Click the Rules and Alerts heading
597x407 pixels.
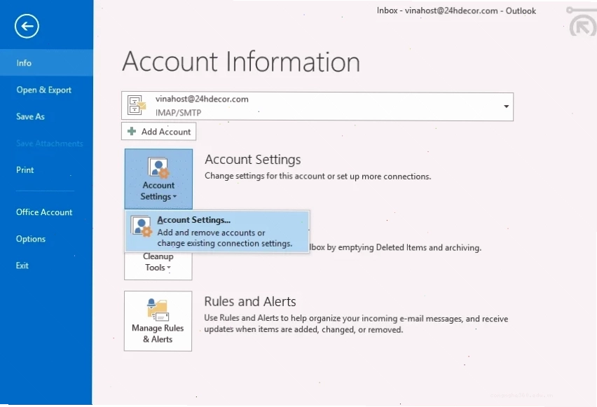[x=250, y=301]
